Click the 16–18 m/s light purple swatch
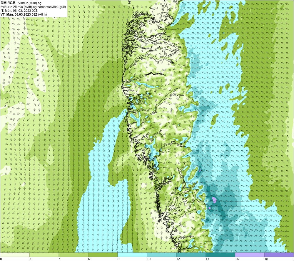 click(250, 255)
